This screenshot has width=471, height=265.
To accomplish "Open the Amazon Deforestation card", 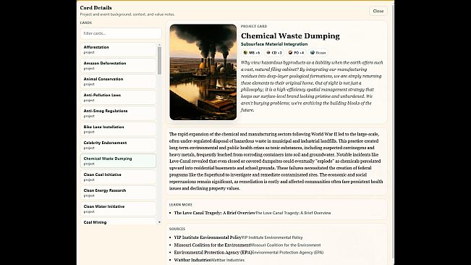I will 118,65.
